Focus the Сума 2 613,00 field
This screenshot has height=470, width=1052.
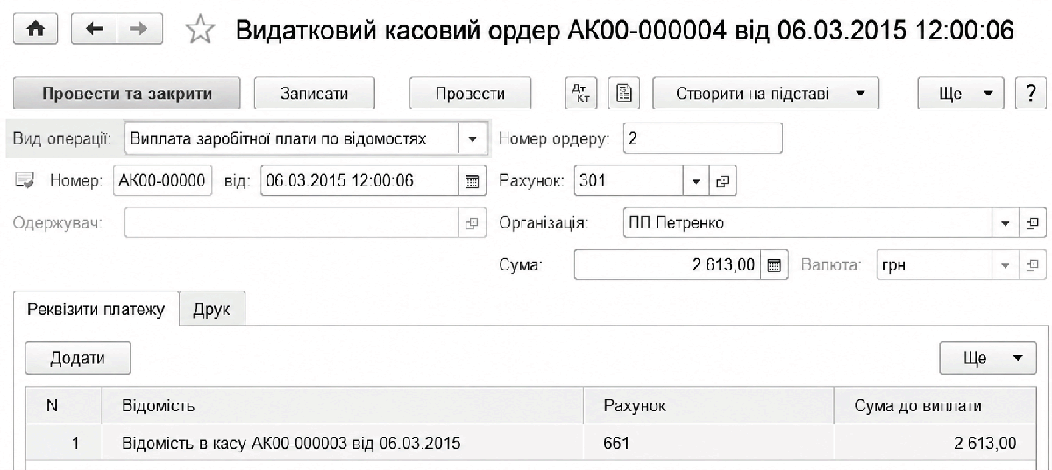pos(669,264)
